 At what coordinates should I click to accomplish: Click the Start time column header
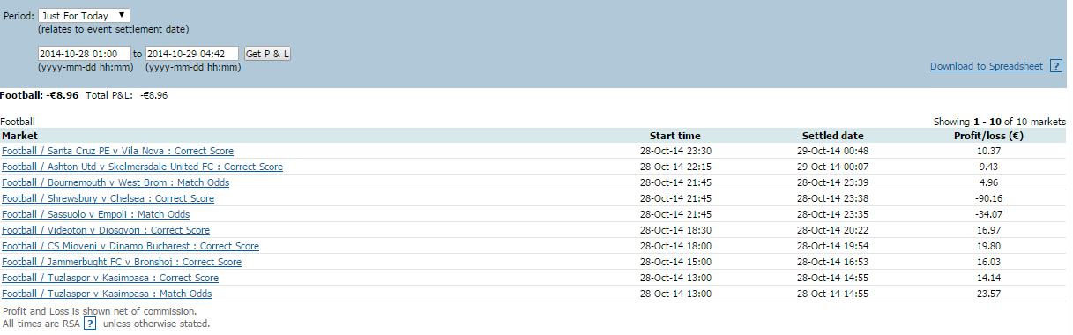pos(675,136)
